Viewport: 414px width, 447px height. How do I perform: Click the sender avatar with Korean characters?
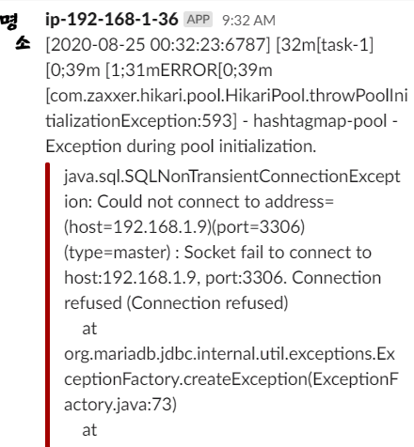tap(15, 32)
